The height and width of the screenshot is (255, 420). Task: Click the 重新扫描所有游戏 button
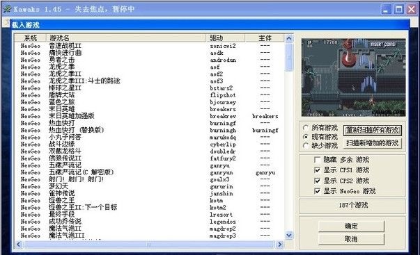pos(373,130)
